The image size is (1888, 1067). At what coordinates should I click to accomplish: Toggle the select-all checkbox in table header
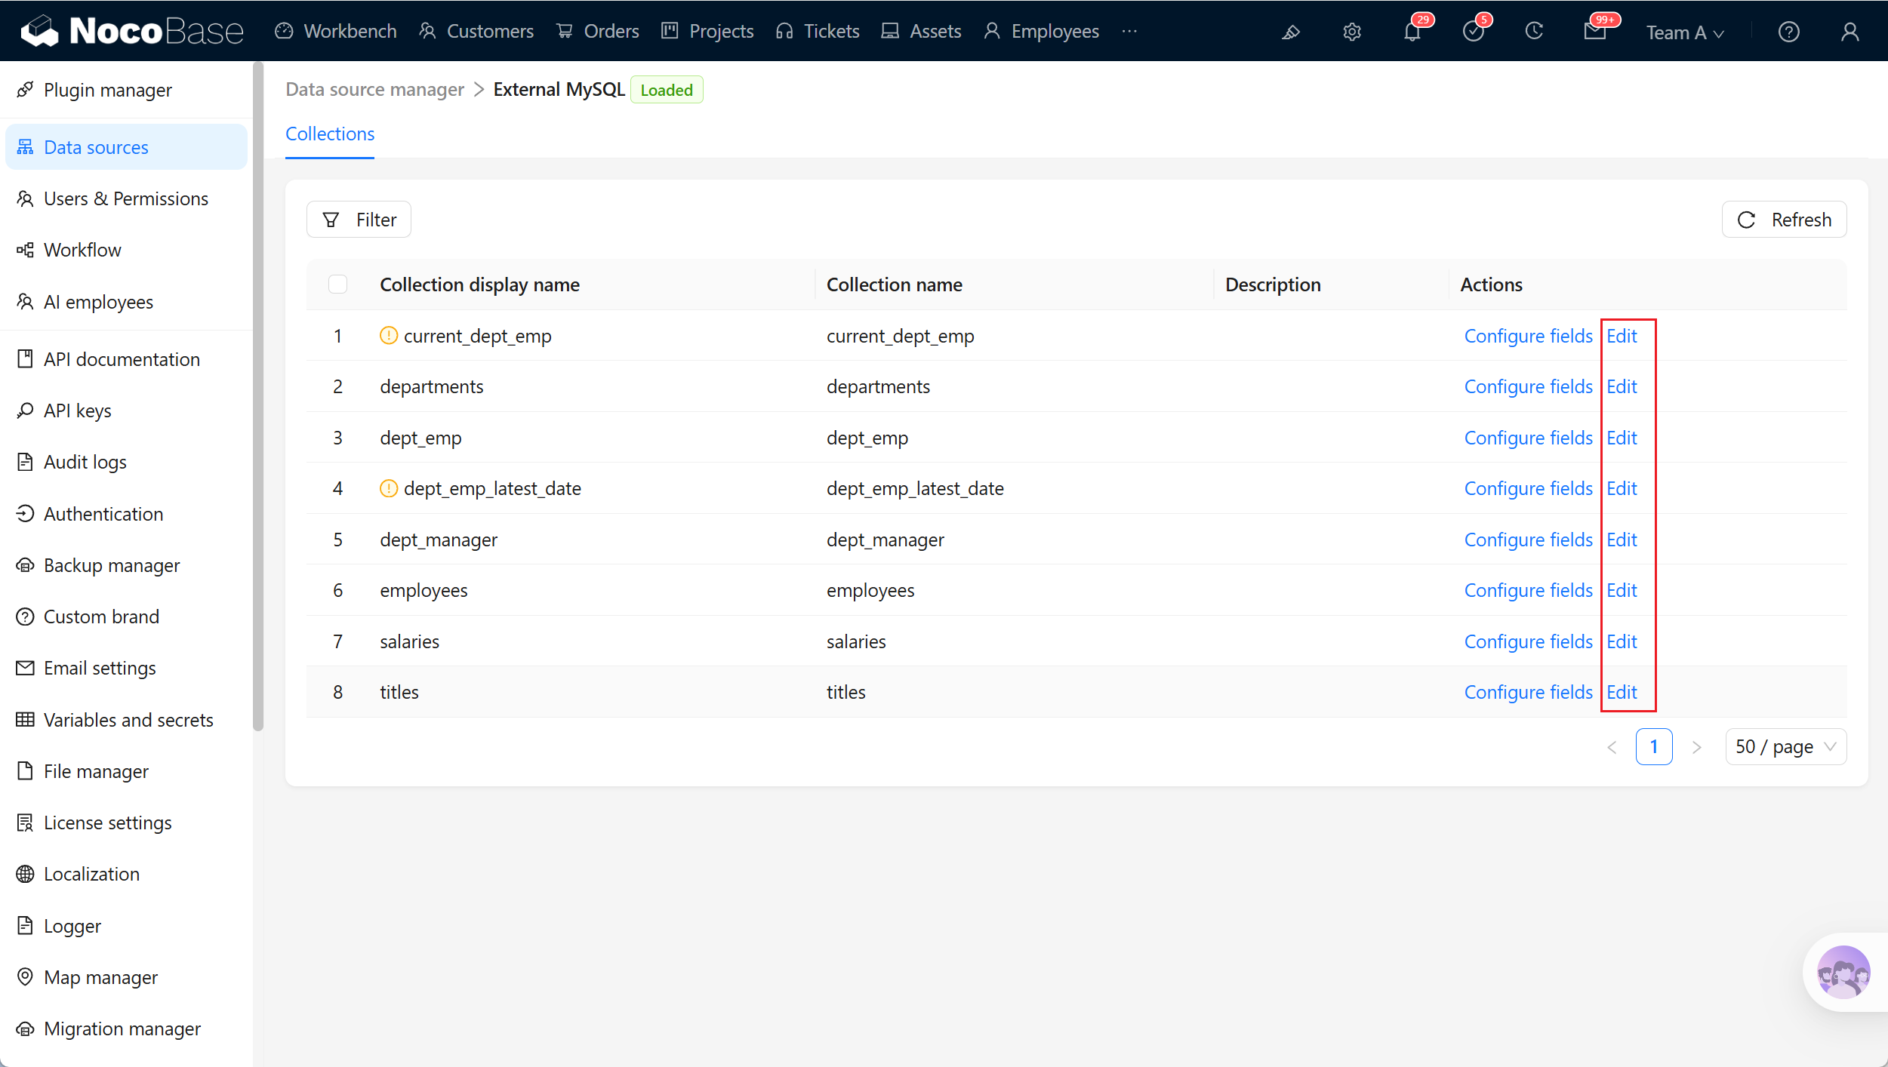pos(337,284)
